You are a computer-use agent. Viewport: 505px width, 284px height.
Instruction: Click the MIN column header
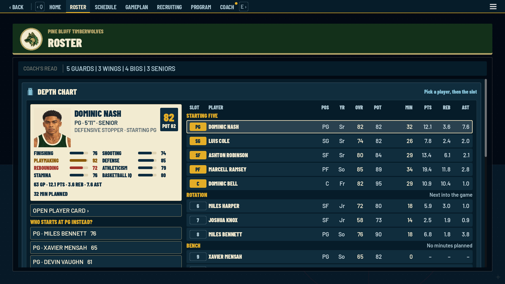click(x=409, y=108)
